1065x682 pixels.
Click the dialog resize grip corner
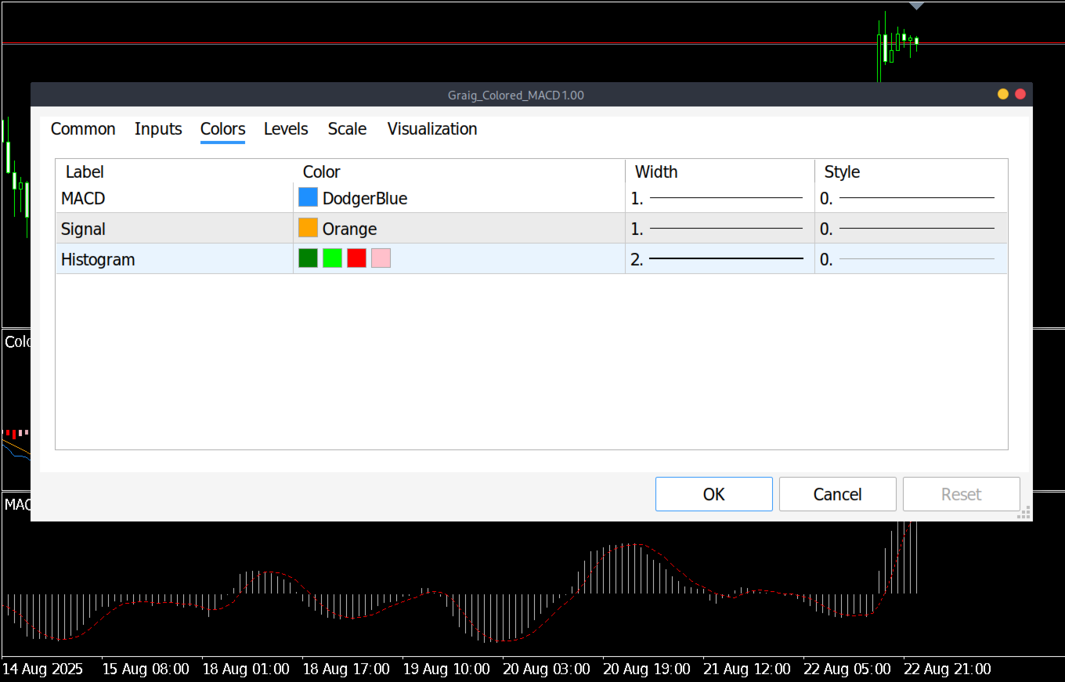pyautogui.click(x=1023, y=513)
